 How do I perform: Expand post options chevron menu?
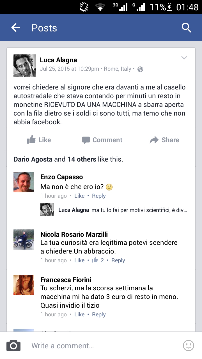click(184, 58)
